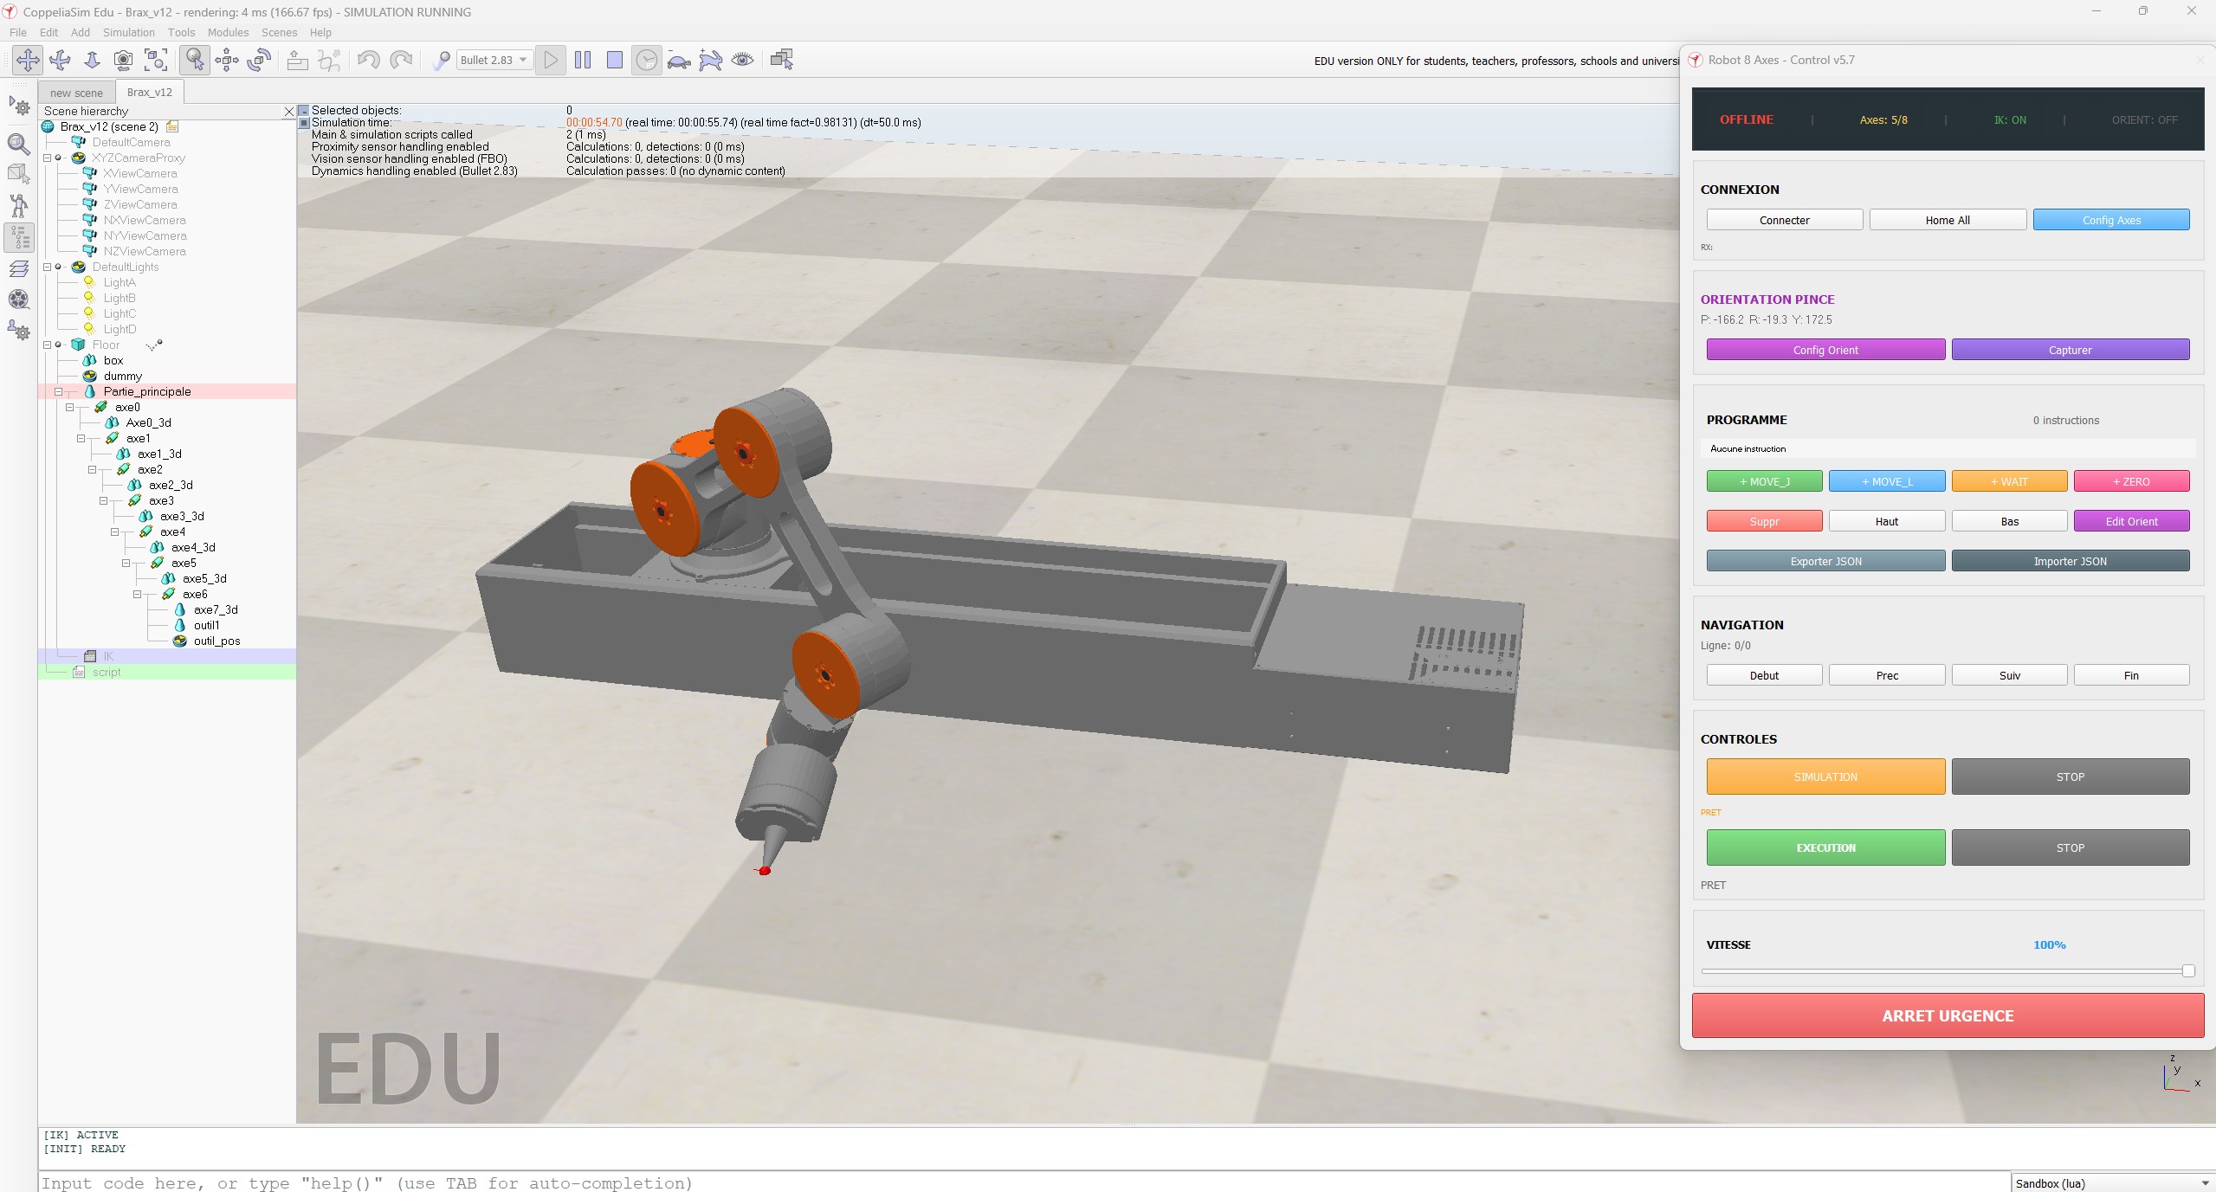Collapse the axe6 tree node
2216x1192 pixels.
coord(139,594)
